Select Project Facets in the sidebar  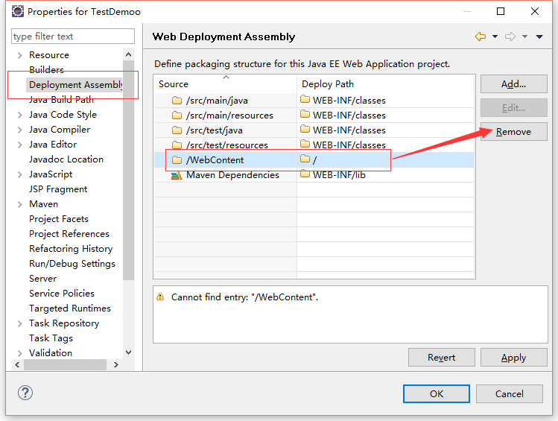[59, 219]
